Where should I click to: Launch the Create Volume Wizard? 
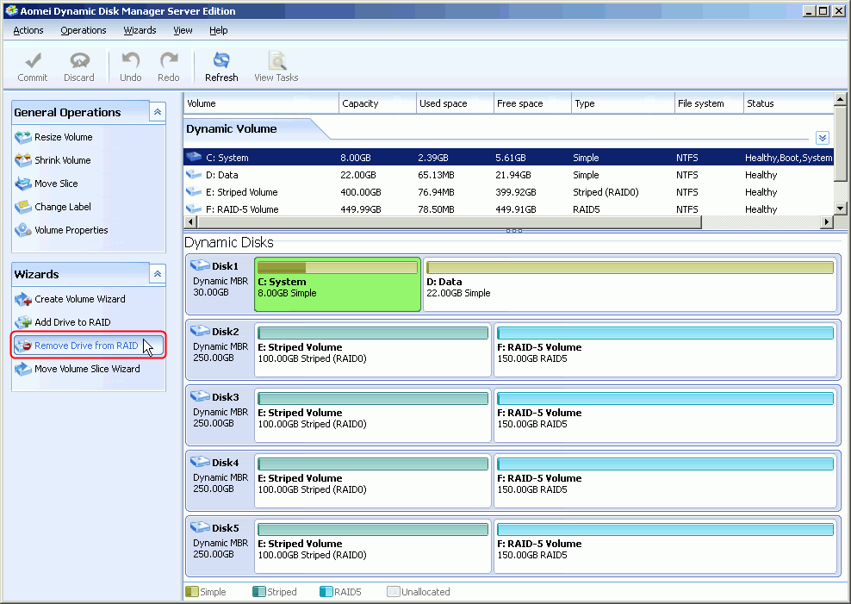pos(79,299)
